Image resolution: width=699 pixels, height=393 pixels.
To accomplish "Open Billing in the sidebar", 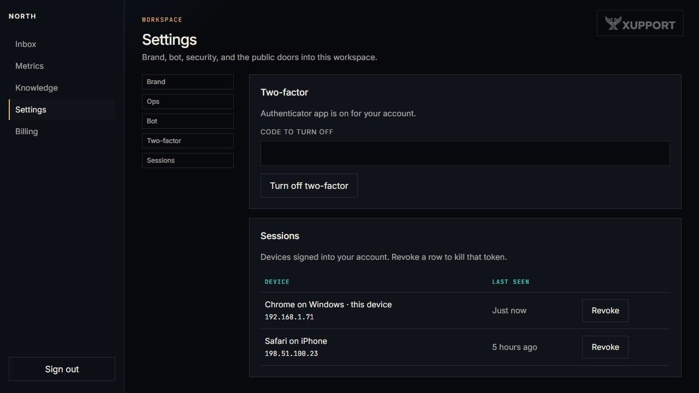I will [62, 132].
